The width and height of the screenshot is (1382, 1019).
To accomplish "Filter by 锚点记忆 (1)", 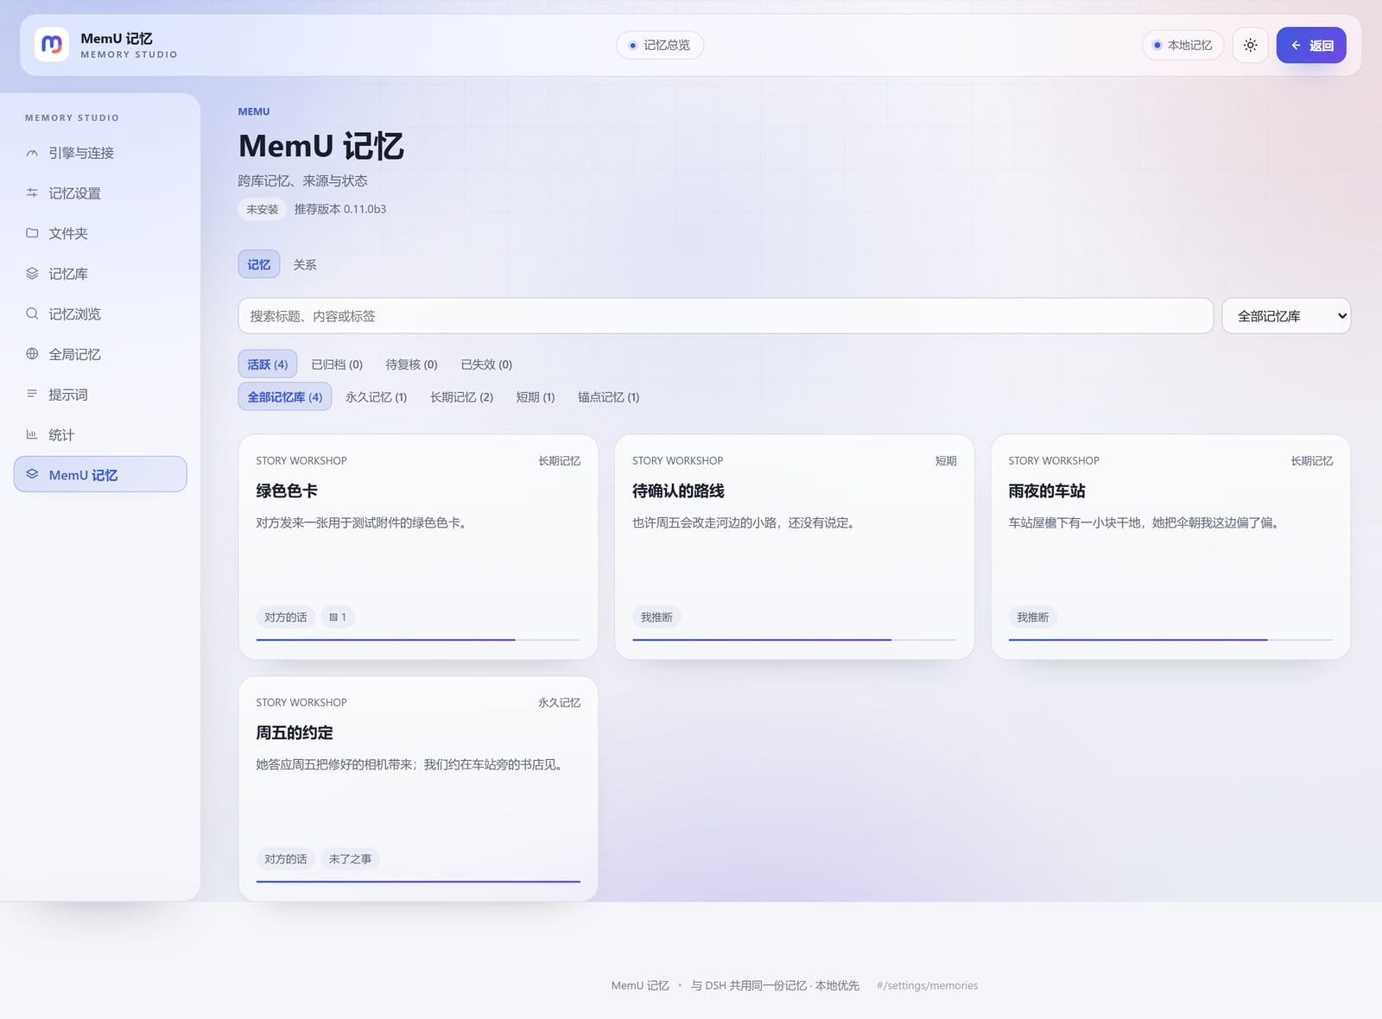I will pyautogui.click(x=609, y=397).
